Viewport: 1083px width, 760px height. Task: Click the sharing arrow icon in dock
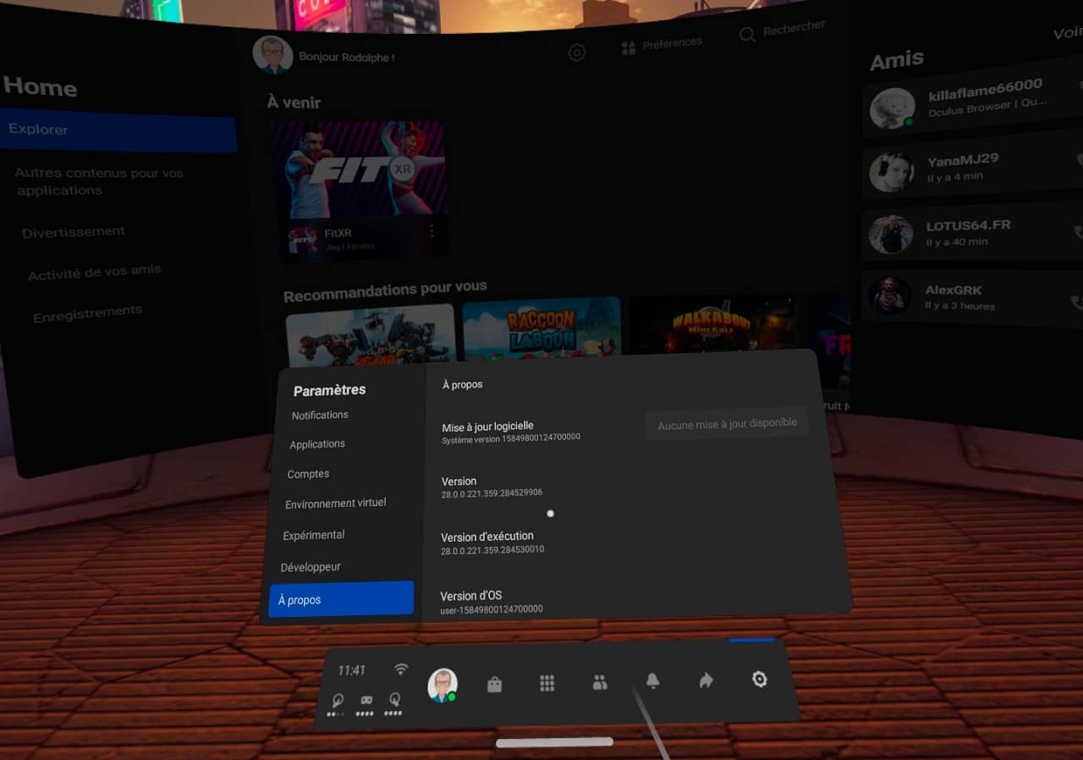[x=706, y=680]
